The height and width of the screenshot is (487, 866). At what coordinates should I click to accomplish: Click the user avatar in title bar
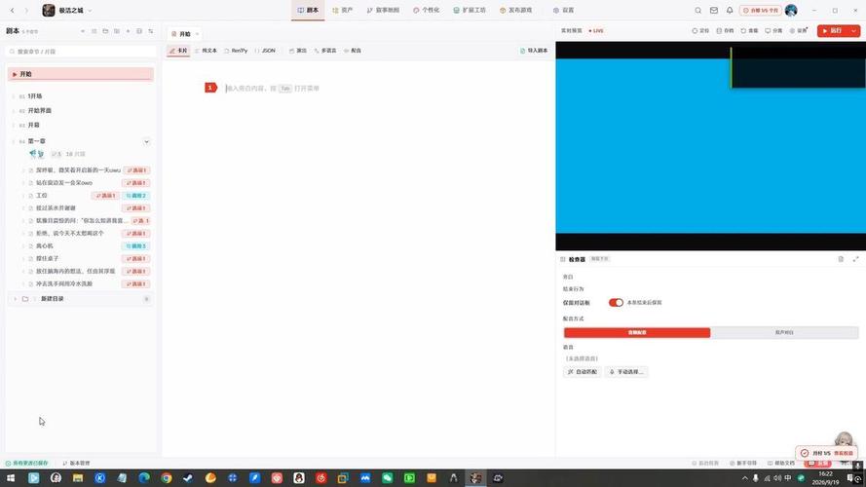tap(791, 11)
